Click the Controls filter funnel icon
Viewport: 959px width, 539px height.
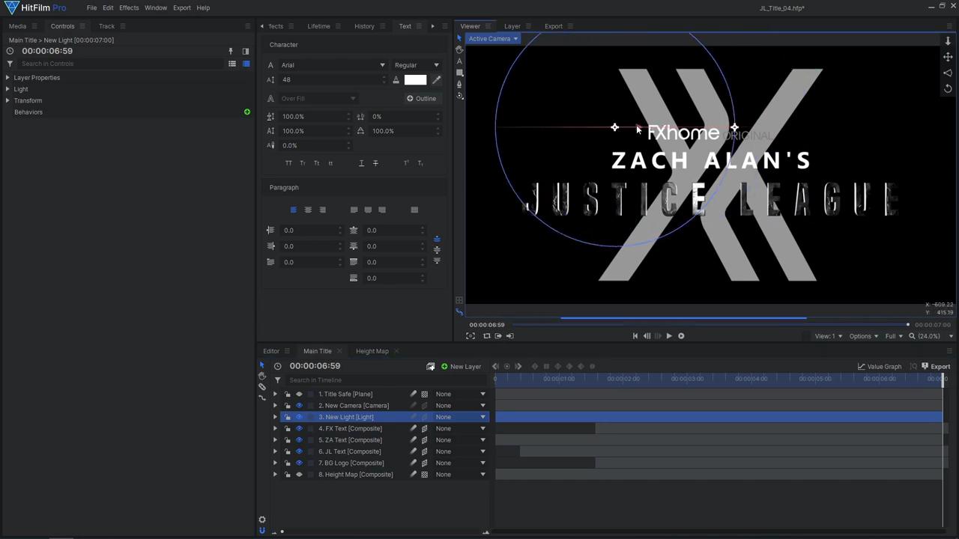point(10,64)
